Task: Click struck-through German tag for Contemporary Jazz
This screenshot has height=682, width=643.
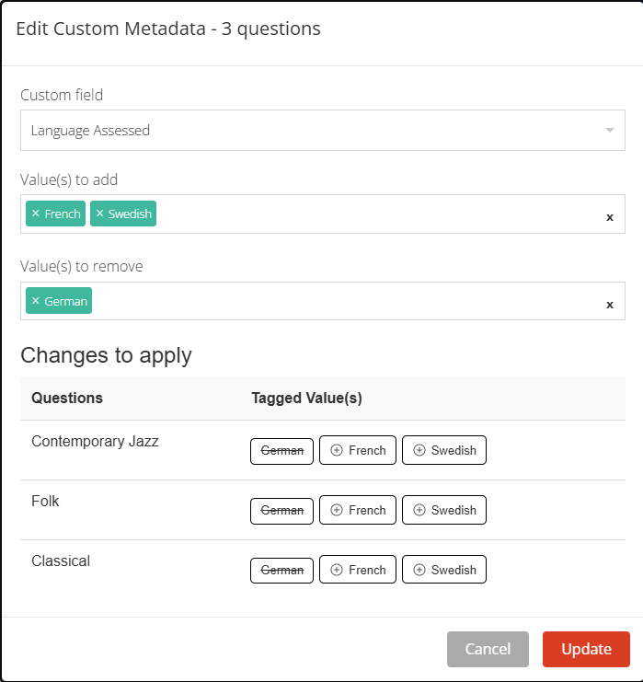Action: (x=282, y=450)
